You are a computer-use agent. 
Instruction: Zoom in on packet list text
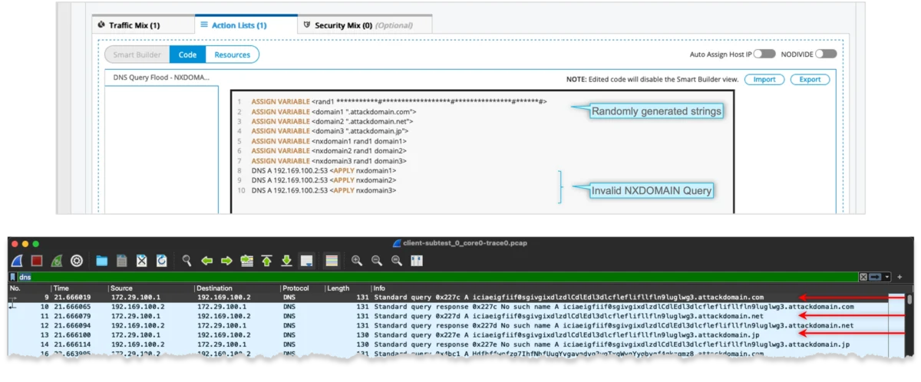click(357, 261)
